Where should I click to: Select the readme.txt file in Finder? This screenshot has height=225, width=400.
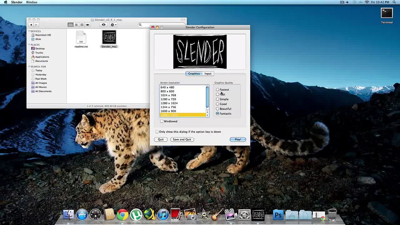(x=81, y=39)
